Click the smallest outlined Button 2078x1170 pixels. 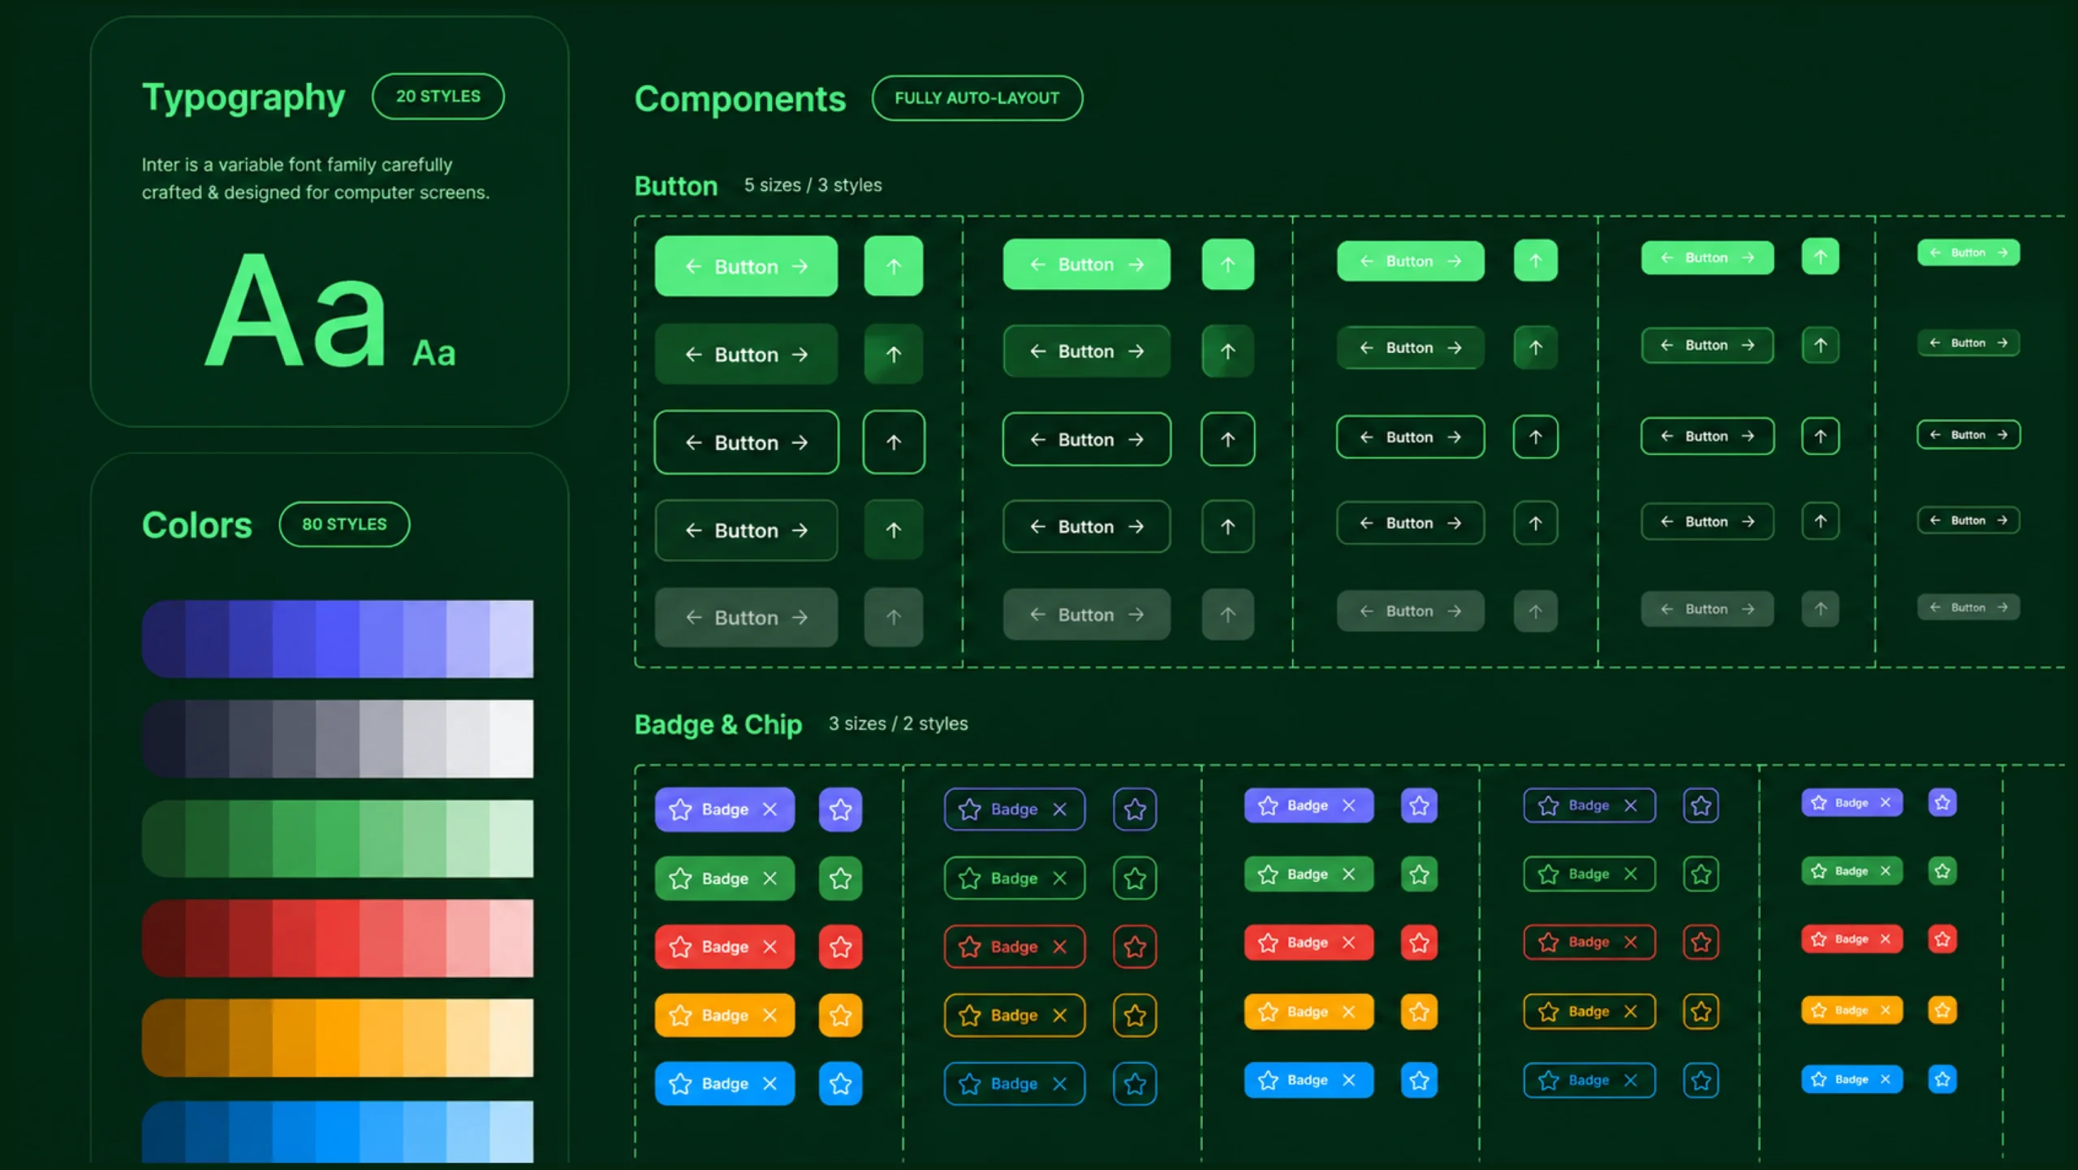[x=1968, y=434]
